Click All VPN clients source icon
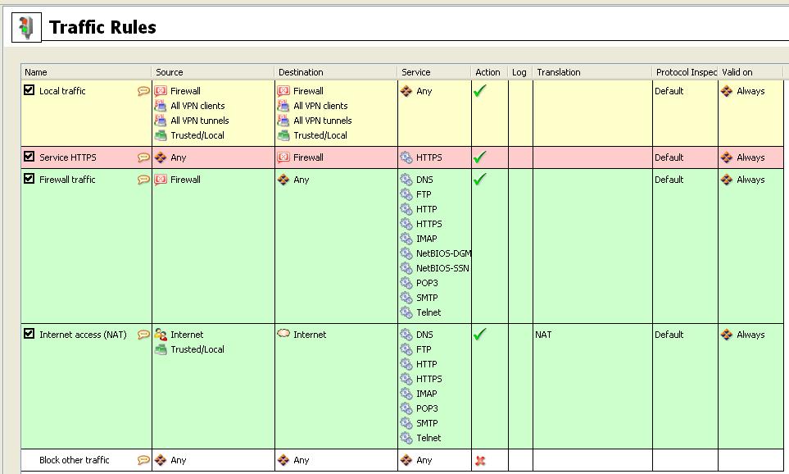Viewport: 789px width, 474px height. pyautogui.click(x=161, y=106)
